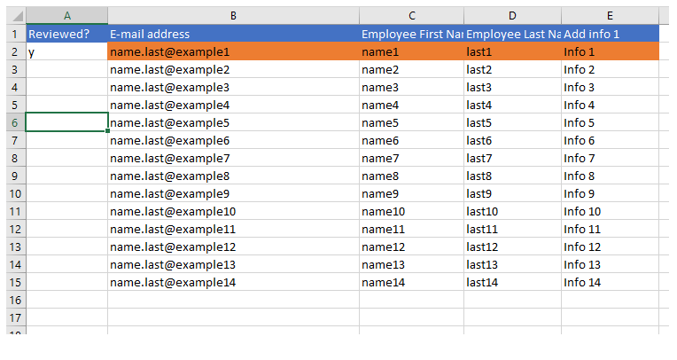The width and height of the screenshot is (677, 360).
Task: Click the 'E-mail address' header cell
Action: coord(233,34)
